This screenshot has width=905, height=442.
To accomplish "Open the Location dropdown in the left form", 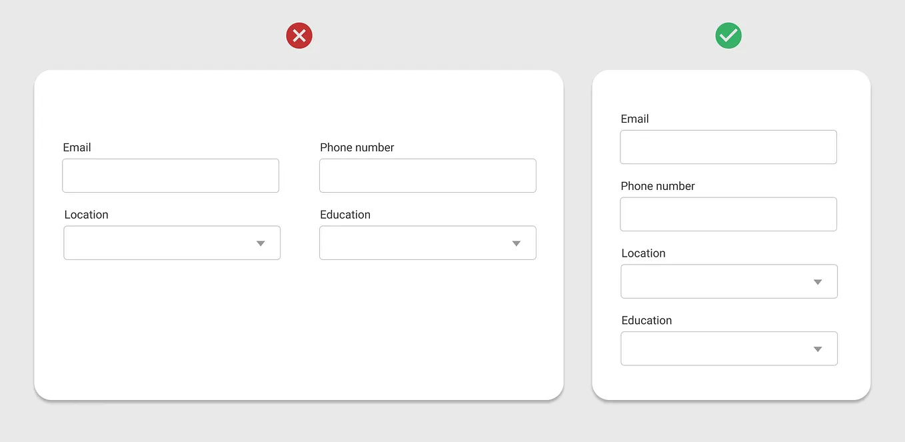I will 171,243.
